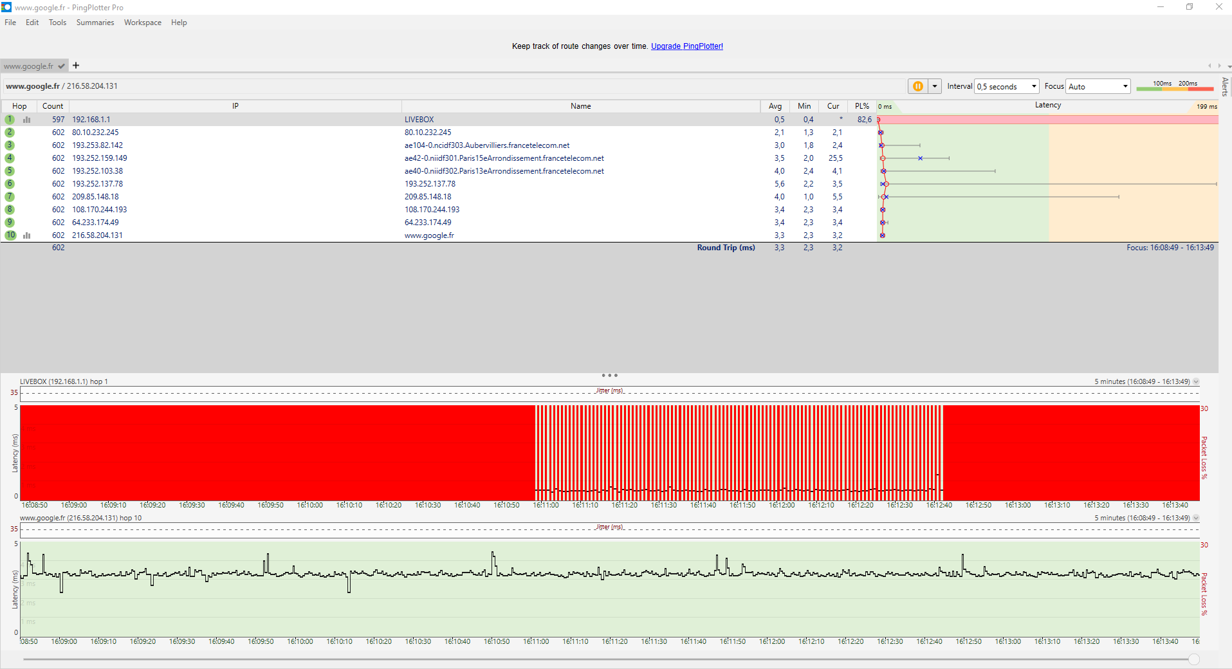The width and height of the screenshot is (1232, 669).
Task: Expand the dropdown arrow beside the pause button
Action: click(x=935, y=86)
